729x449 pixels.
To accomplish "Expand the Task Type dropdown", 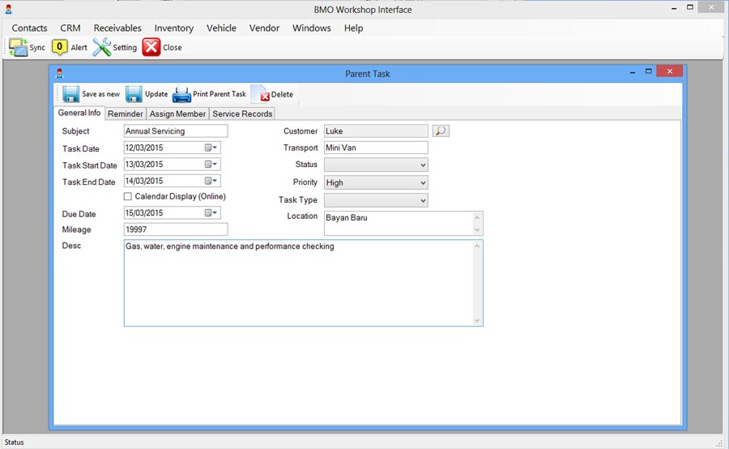I will [423, 200].
